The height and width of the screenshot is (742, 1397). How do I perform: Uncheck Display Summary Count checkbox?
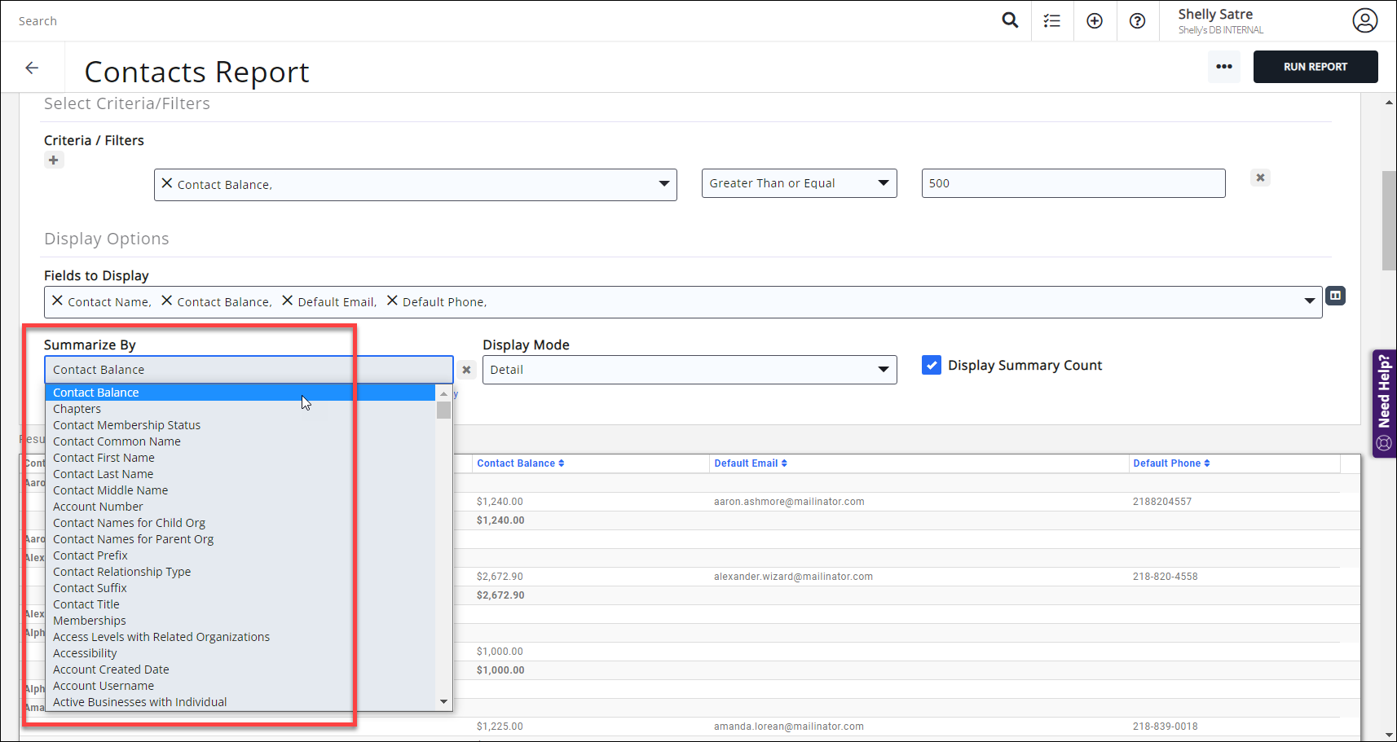[932, 365]
